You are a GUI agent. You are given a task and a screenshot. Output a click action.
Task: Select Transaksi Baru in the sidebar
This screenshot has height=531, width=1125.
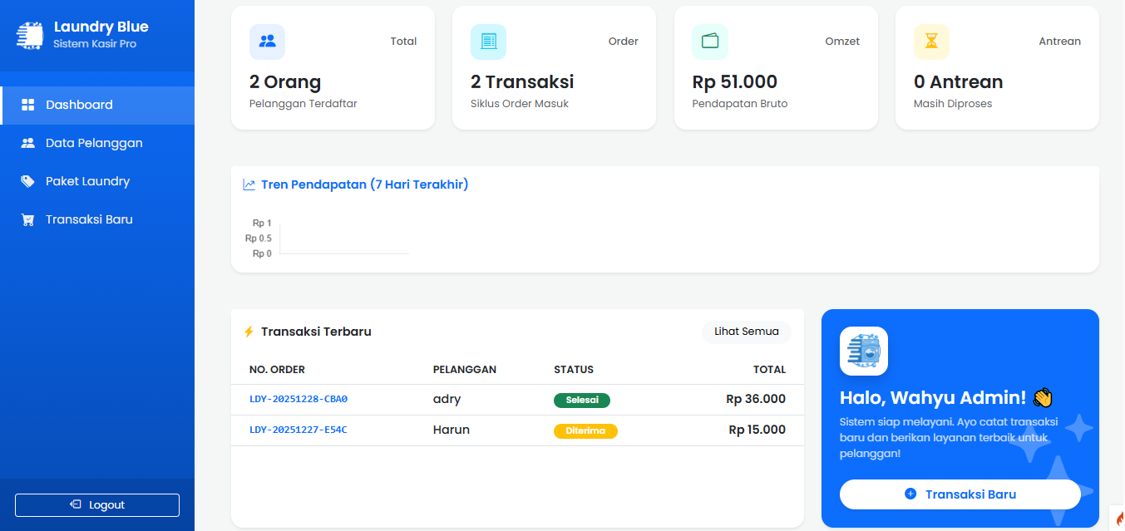(97, 220)
